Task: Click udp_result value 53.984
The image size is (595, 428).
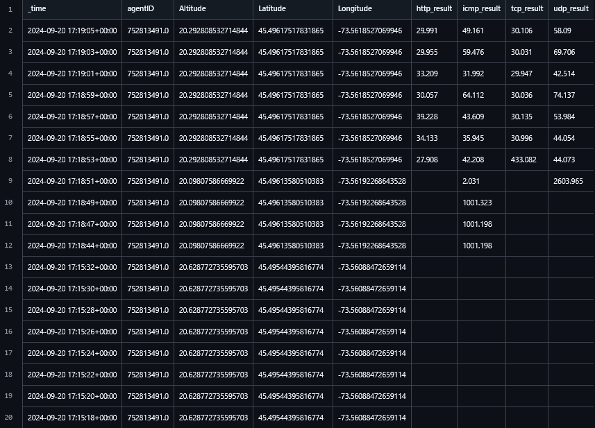Action: (x=564, y=117)
